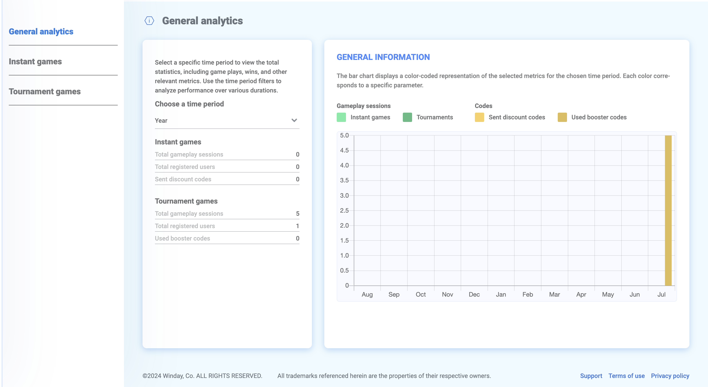Expand the time period dropdown chevron

pyautogui.click(x=294, y=120)
